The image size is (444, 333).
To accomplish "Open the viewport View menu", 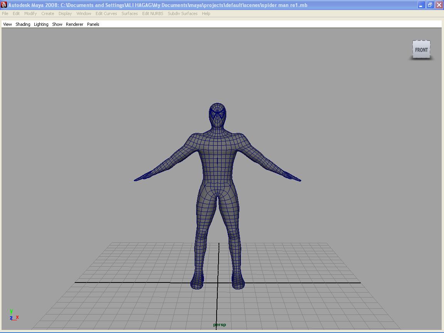I will [7, 24].
